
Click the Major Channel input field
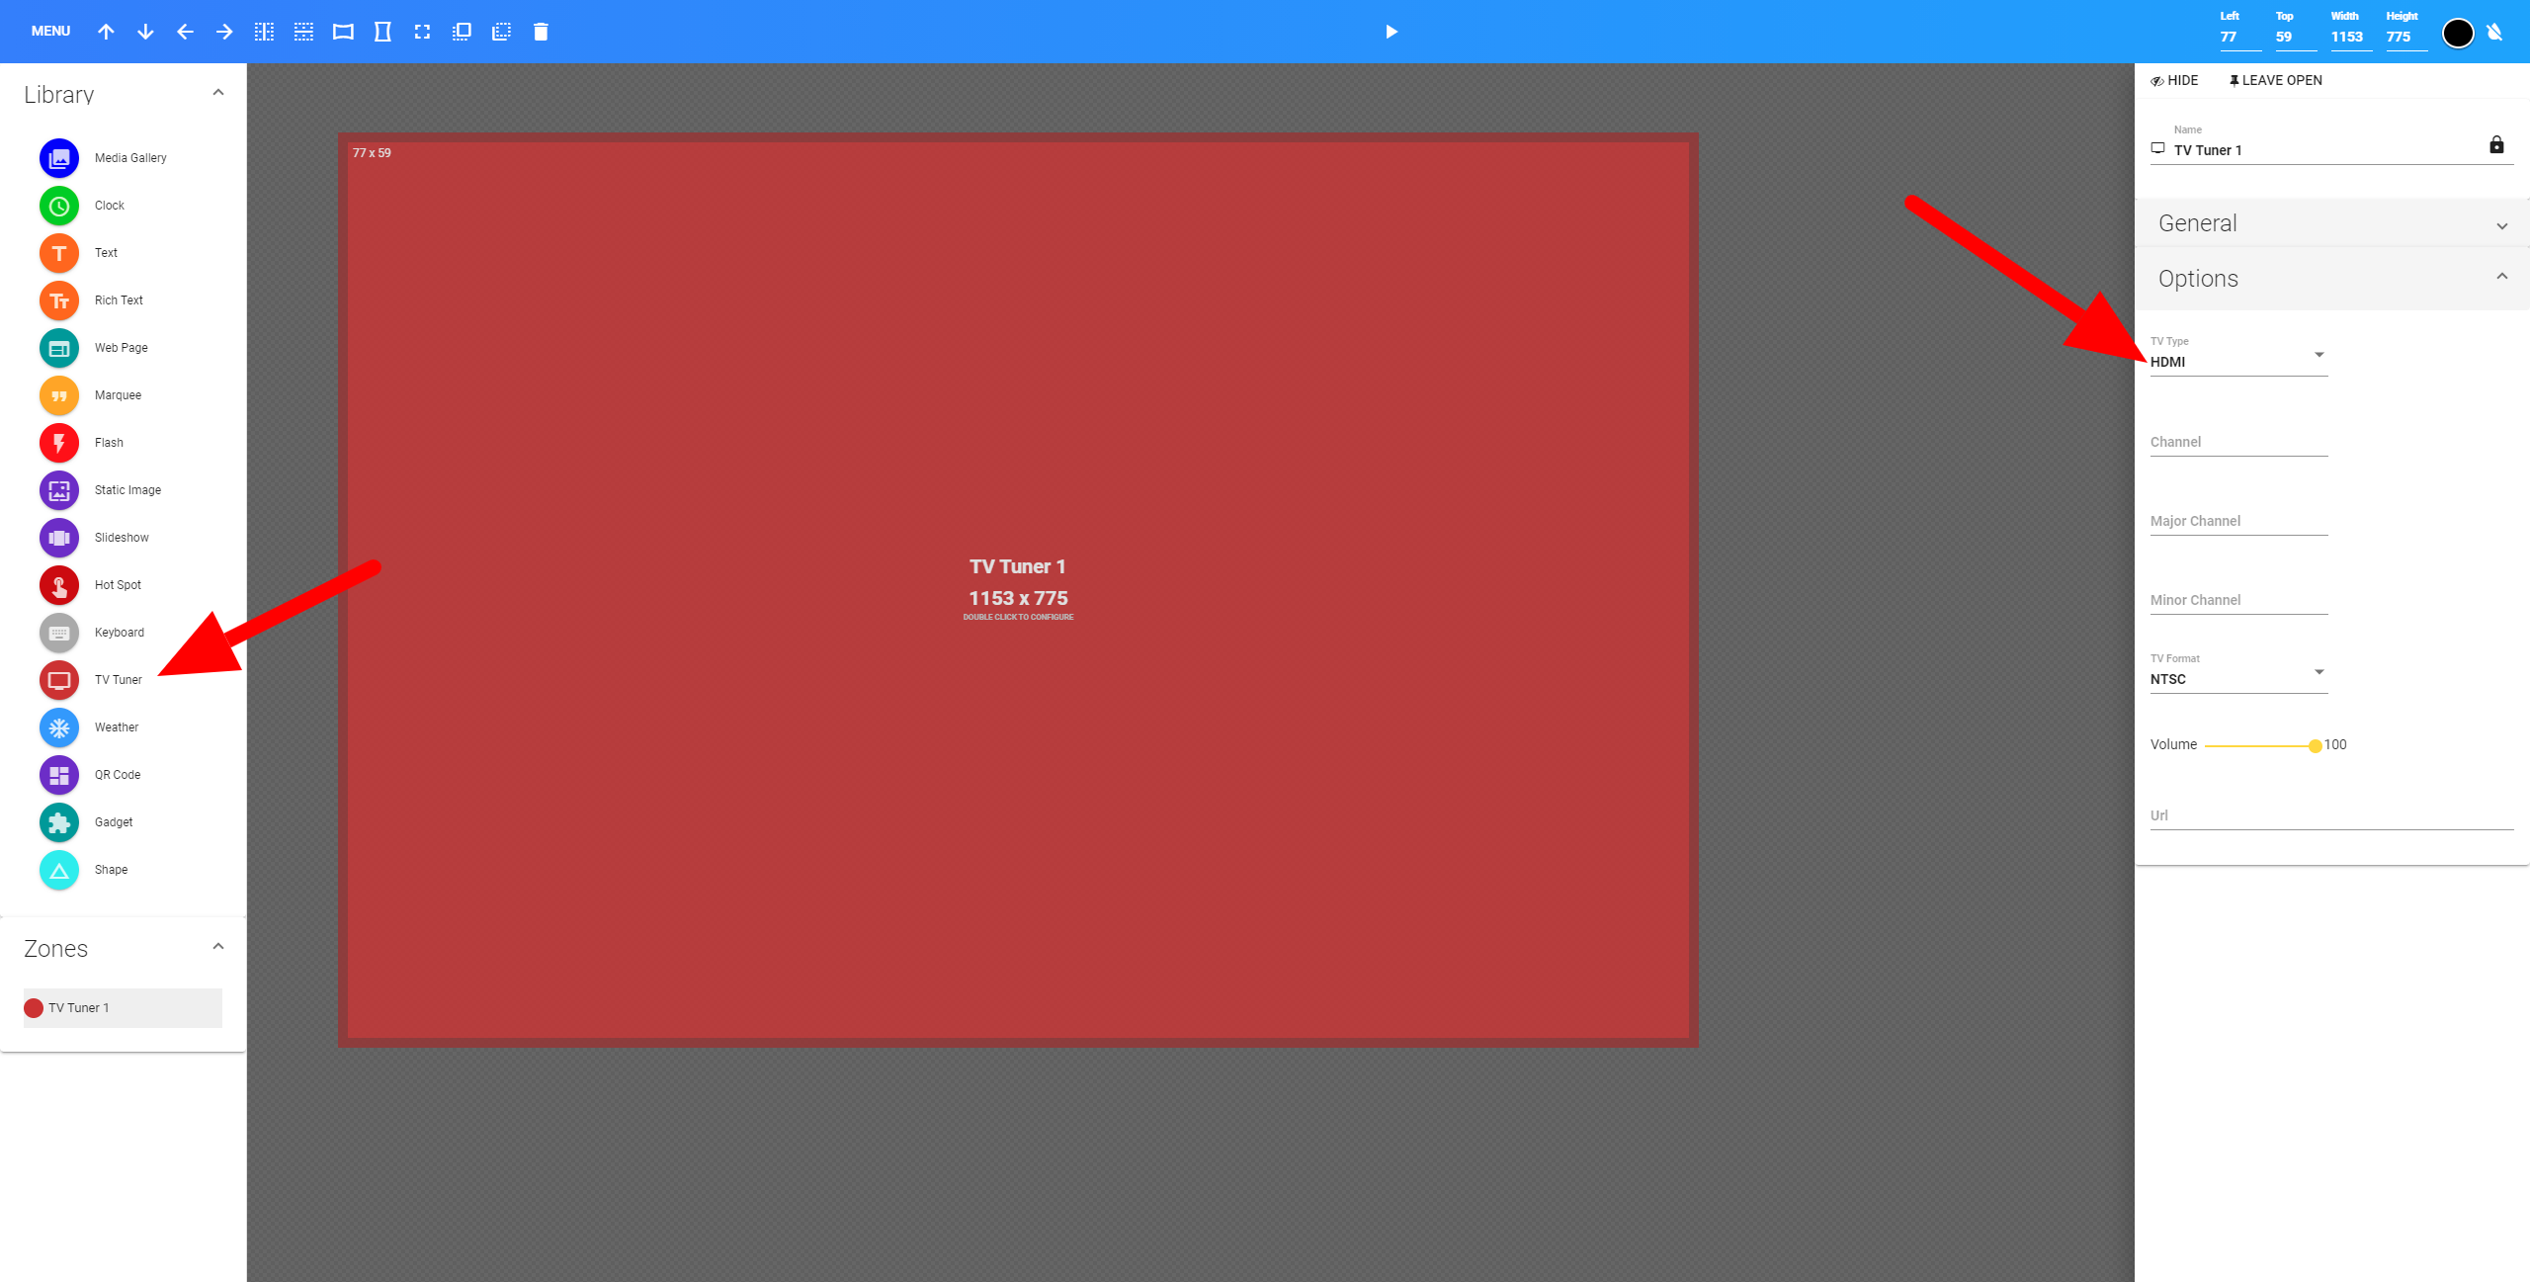point(2238,521)
